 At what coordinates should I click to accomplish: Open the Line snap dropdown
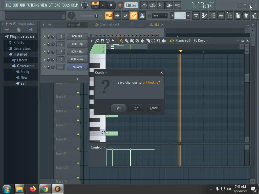[x=159, y=15]
